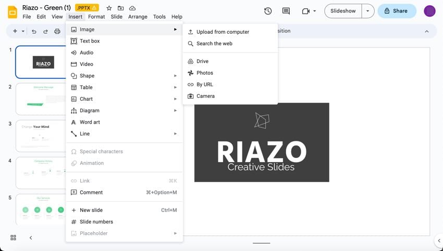Image resolution: width=443 pixels, height=251 pixels.
Task: Open the grid view icon
Action: pos(13,237)
